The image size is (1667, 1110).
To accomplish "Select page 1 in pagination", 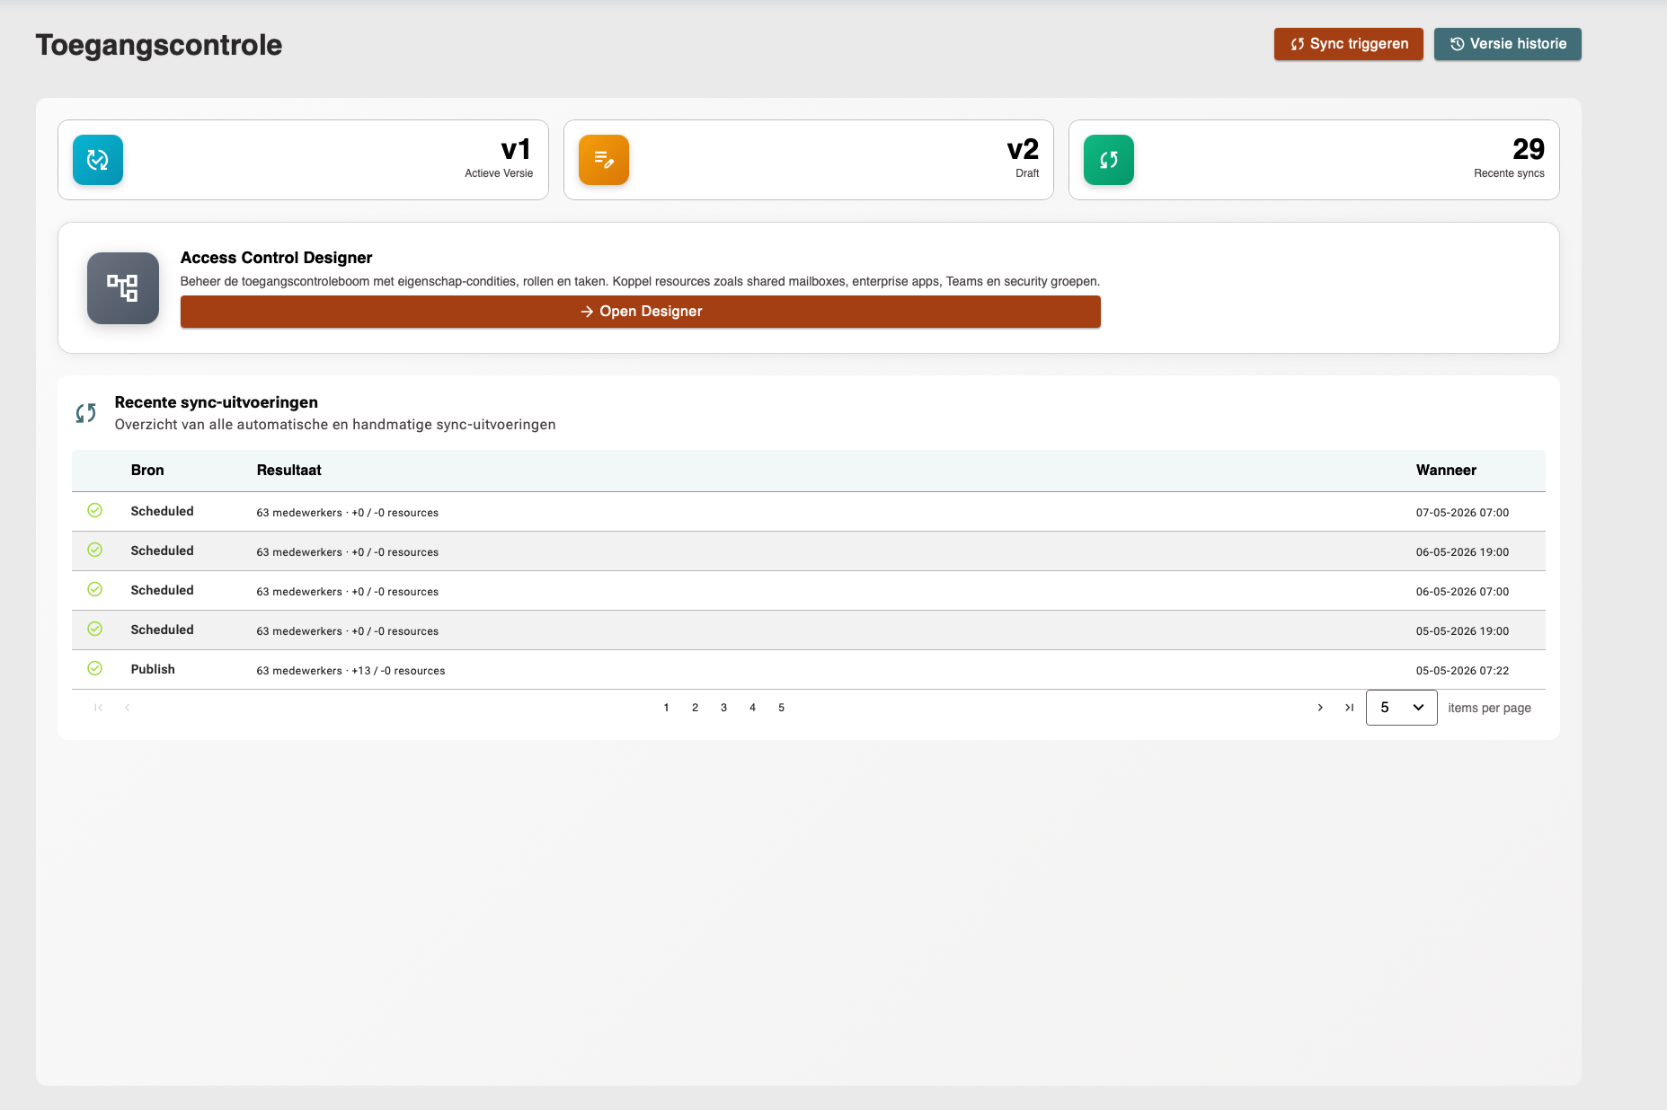I will tap(667, 708).
